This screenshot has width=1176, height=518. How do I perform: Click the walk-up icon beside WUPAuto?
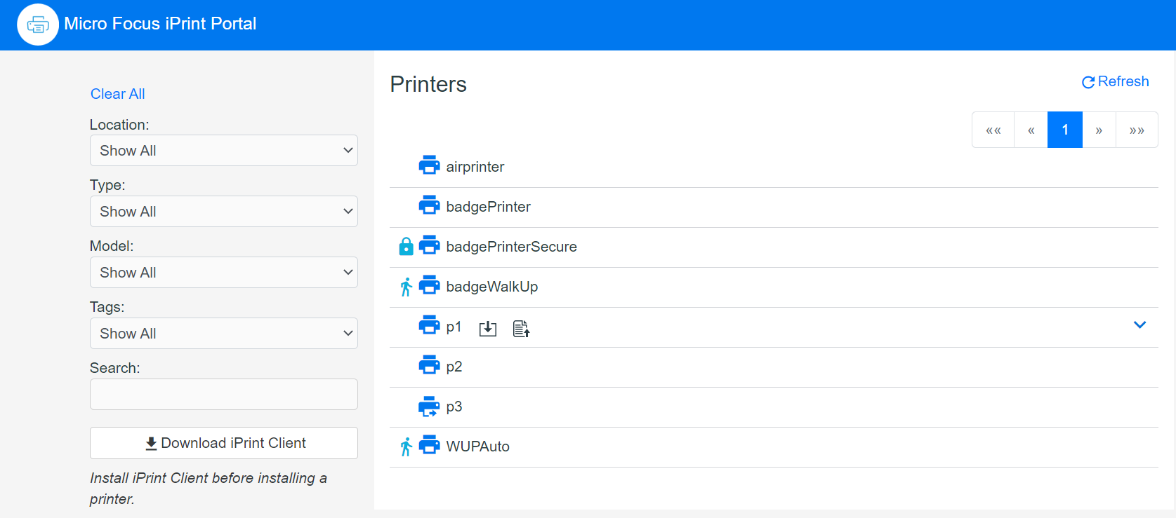click(406, 447)
